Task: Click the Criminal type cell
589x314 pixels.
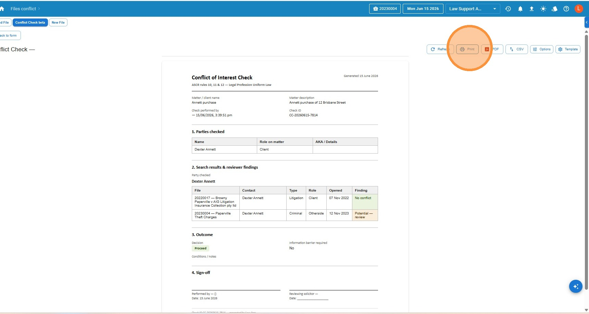Action: point(296,215)
